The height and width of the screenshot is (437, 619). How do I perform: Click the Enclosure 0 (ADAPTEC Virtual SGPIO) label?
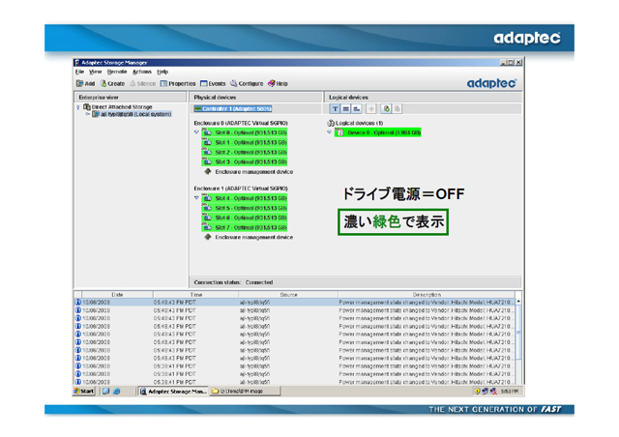[x=241, y=123]
